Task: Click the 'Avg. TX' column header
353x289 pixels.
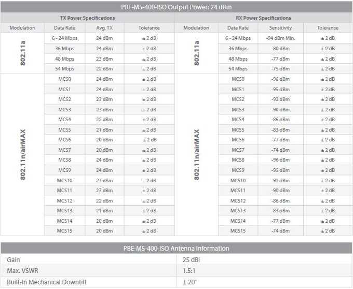Action: (104, 28)
